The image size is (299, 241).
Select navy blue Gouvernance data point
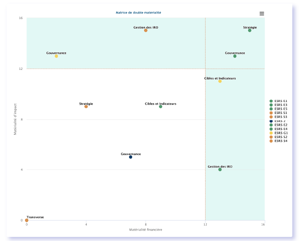[x=131, y=157]
